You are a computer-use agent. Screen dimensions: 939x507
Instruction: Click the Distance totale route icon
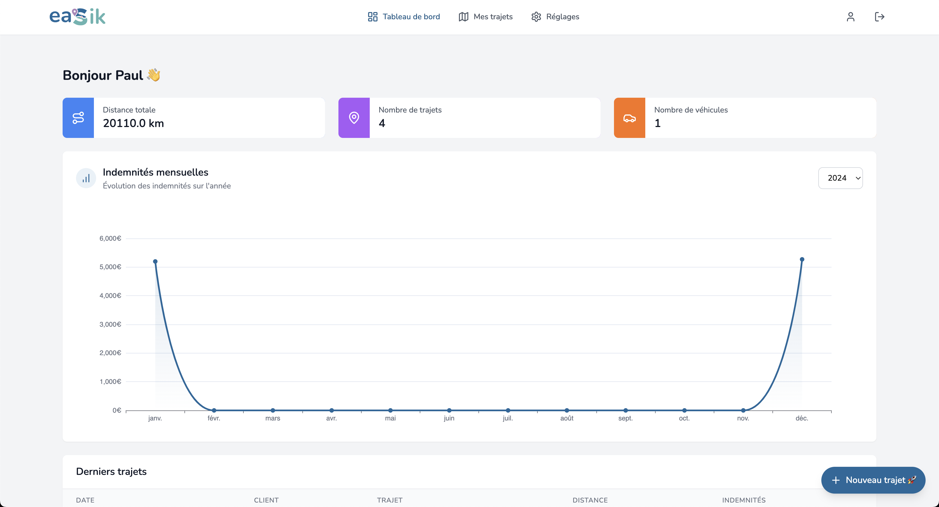[78, 118]
